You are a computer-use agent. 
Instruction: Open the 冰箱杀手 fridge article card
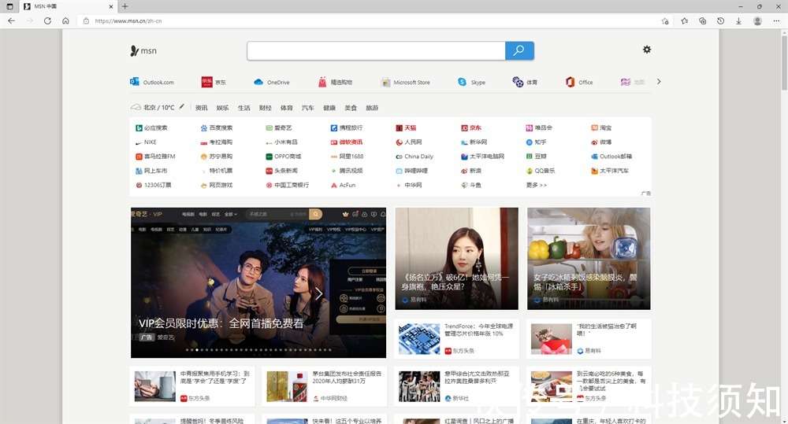[589, 259]
